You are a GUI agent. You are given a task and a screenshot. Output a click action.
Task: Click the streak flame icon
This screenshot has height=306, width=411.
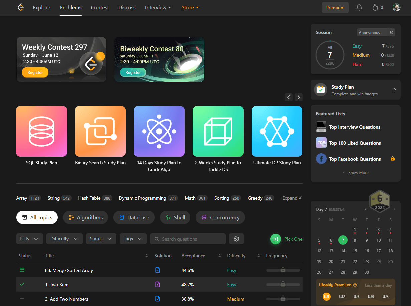tap(375, 7)
